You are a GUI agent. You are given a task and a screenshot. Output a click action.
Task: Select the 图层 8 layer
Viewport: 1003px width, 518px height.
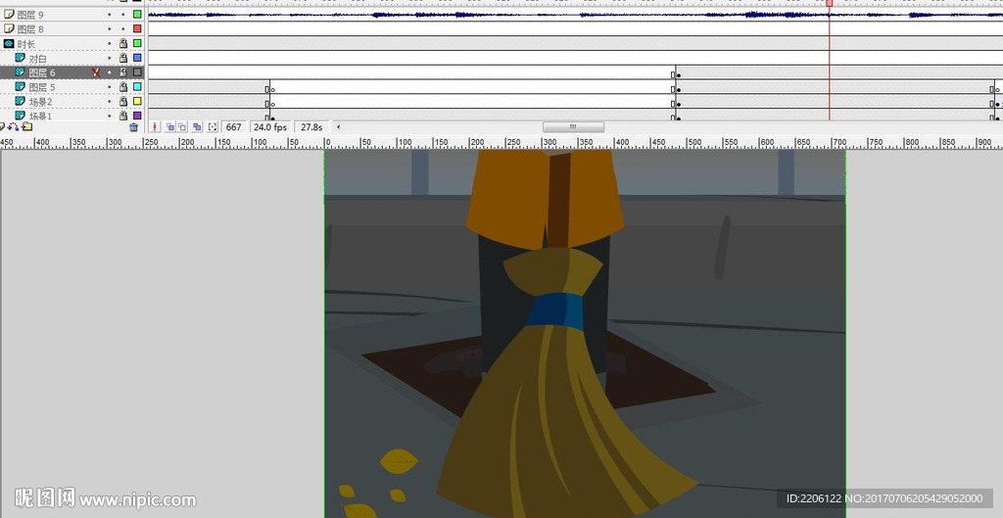tap(30, 29)
